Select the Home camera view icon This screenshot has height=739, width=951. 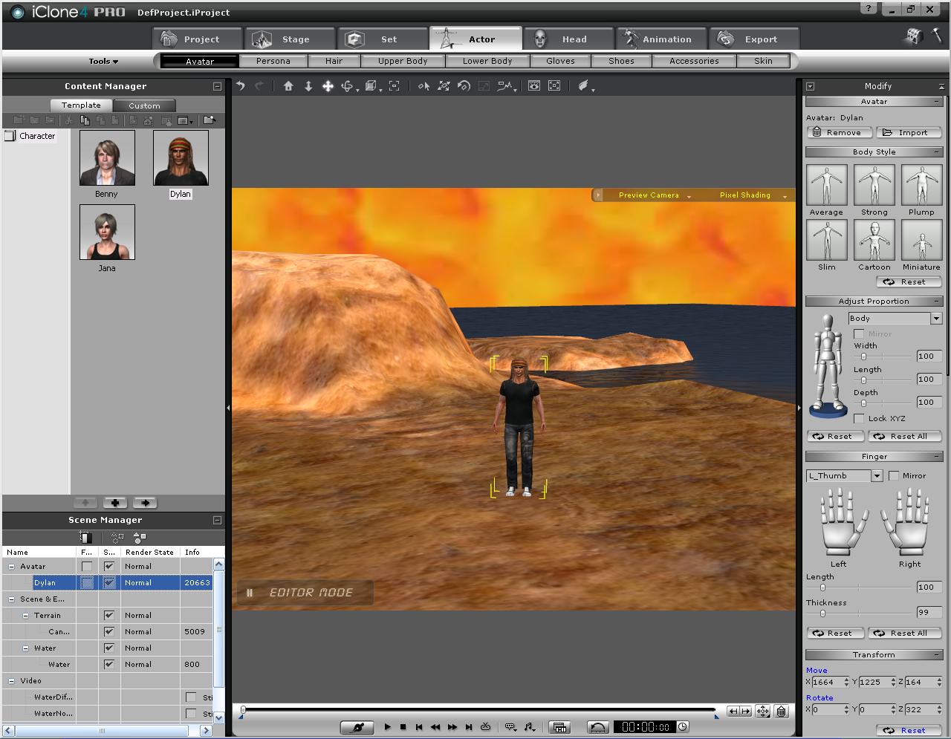288,86
